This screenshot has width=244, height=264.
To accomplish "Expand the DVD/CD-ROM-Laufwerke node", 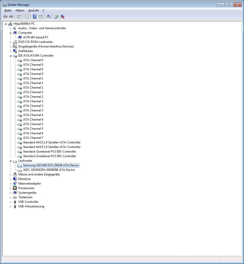I will tap(10, 42).
